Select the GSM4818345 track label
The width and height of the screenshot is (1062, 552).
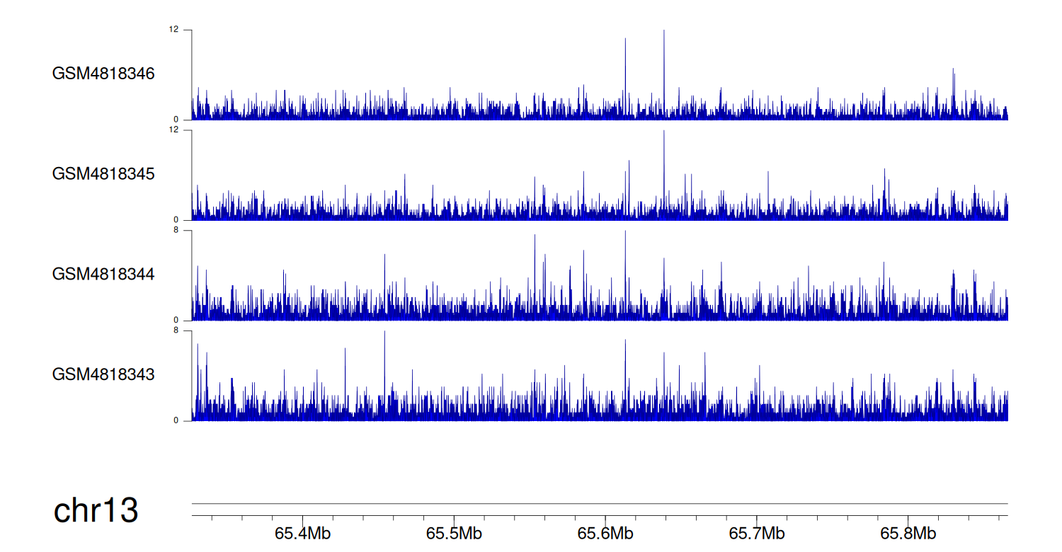[103, 173]
